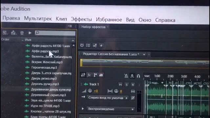Click the file list scroll-up arrow
Screen dimensions: 210x118
(x=73, y=46)
